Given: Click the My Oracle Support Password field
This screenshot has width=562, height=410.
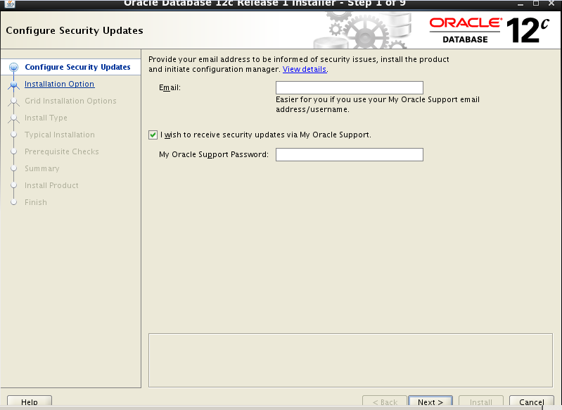Looking at the screenshot, I should tap(349, 155).
